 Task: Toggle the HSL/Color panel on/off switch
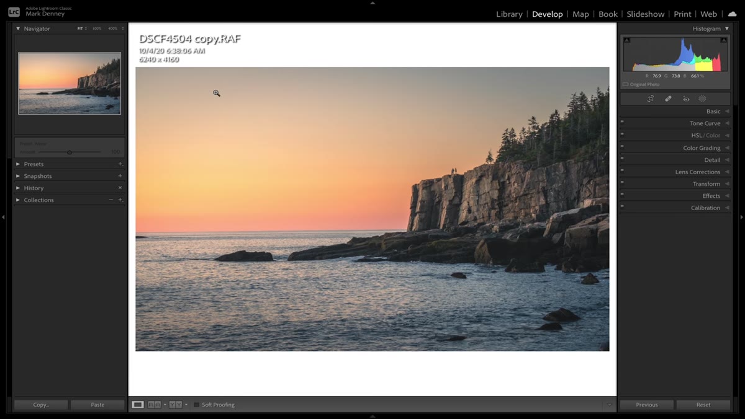coord(622,135)
